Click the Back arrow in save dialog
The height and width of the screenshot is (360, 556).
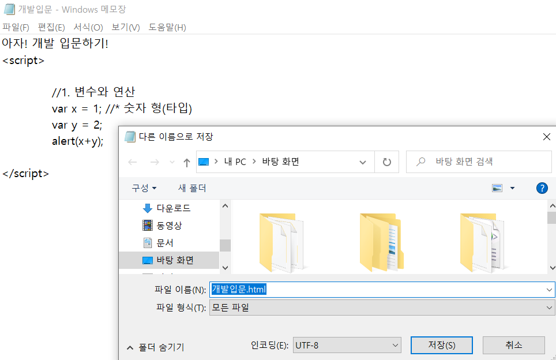[133, 162]
